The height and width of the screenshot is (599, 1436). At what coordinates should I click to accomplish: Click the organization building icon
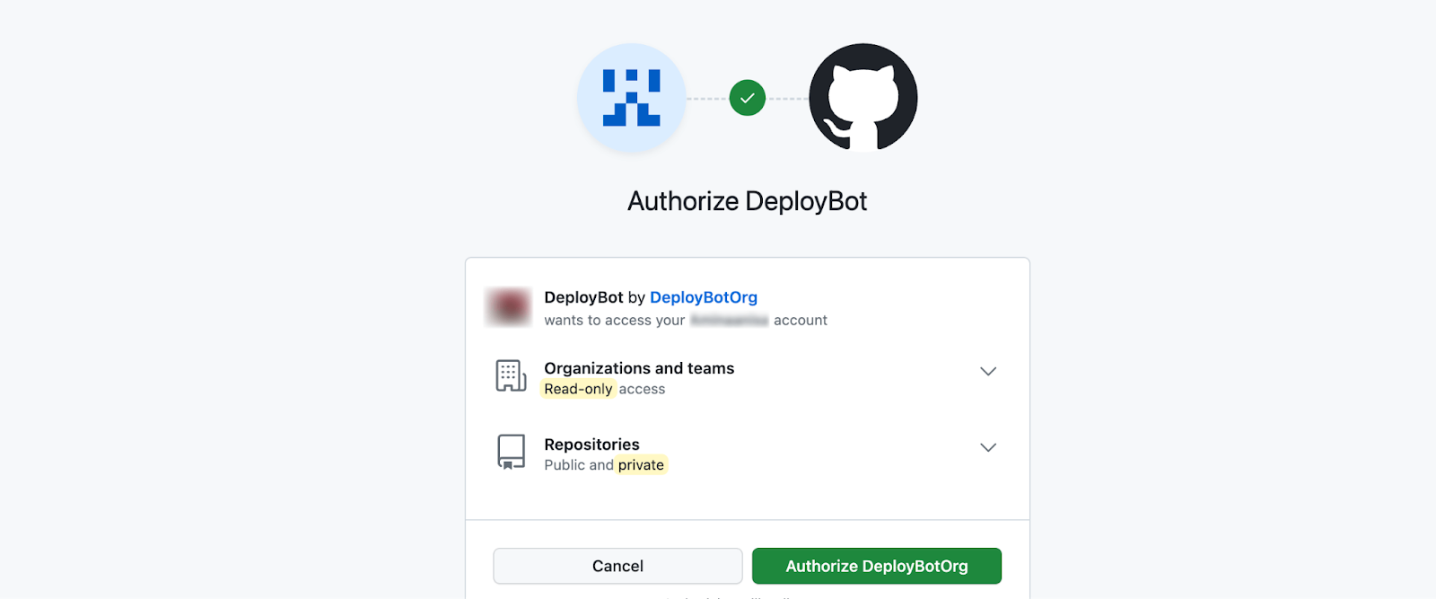[x=511, y=376]
